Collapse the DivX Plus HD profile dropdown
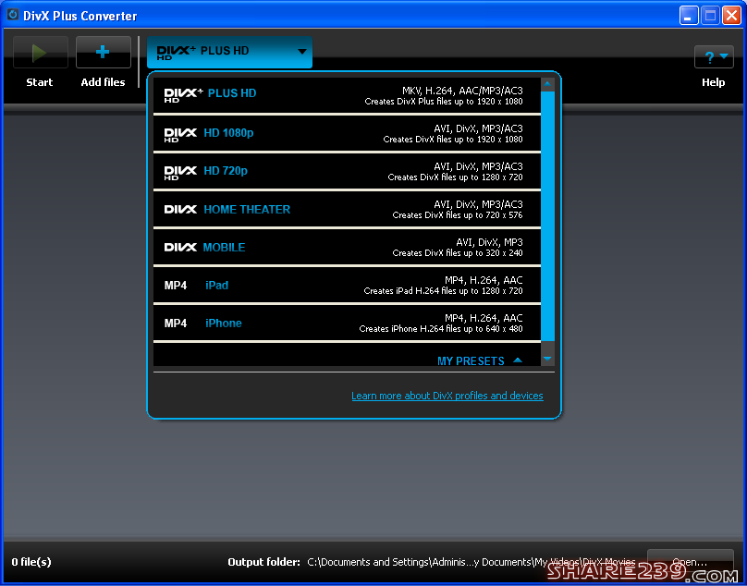The width and height of the screenshot is (747, 586). click(x=229, y=52)
